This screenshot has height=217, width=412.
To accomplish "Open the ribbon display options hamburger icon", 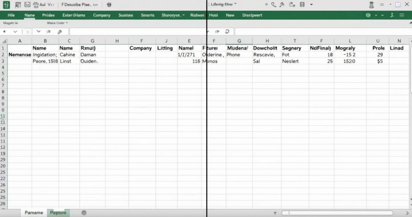I will pyautogui.click(x=402, y=15).
